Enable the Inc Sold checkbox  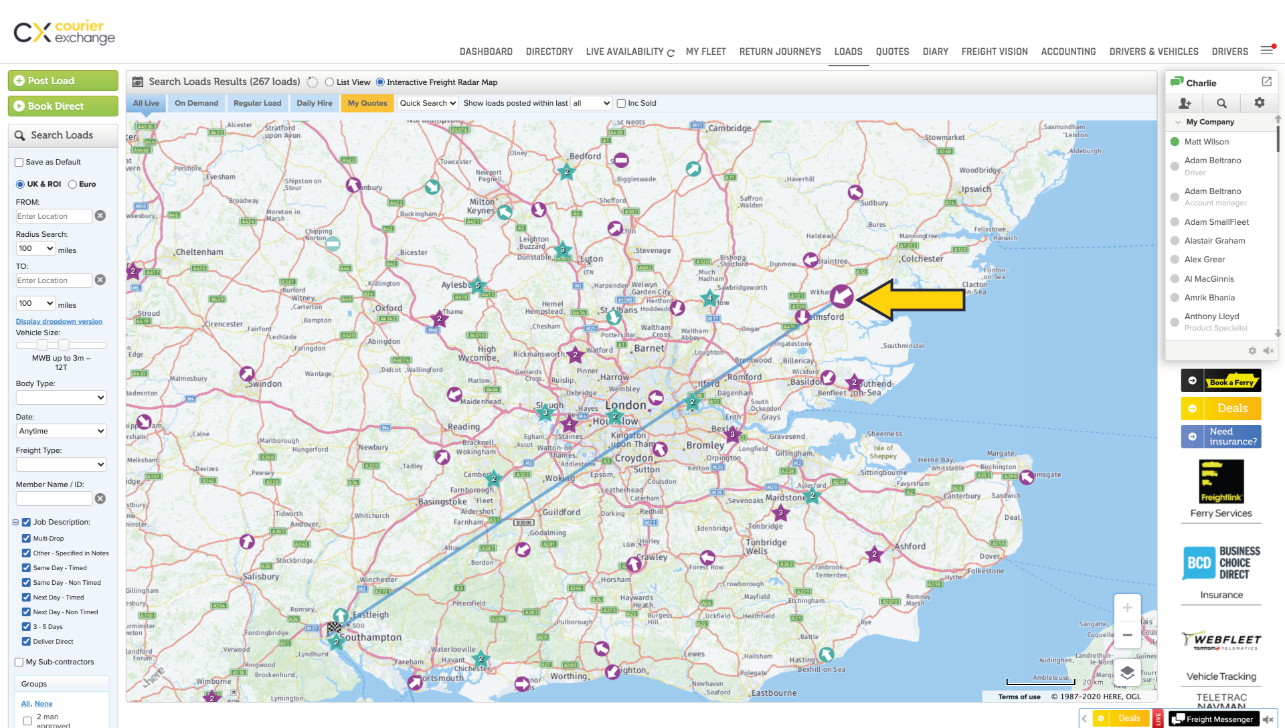point(621,103)
